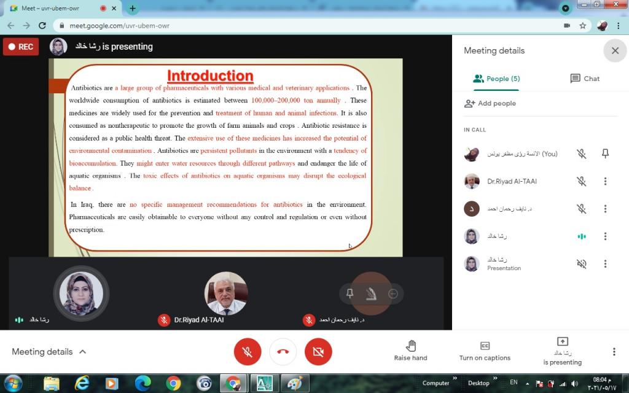The width and height of the screenshot is (629, 393).
Task: Turn on captions
Action: pyautogui.click(x=485, y=351)
